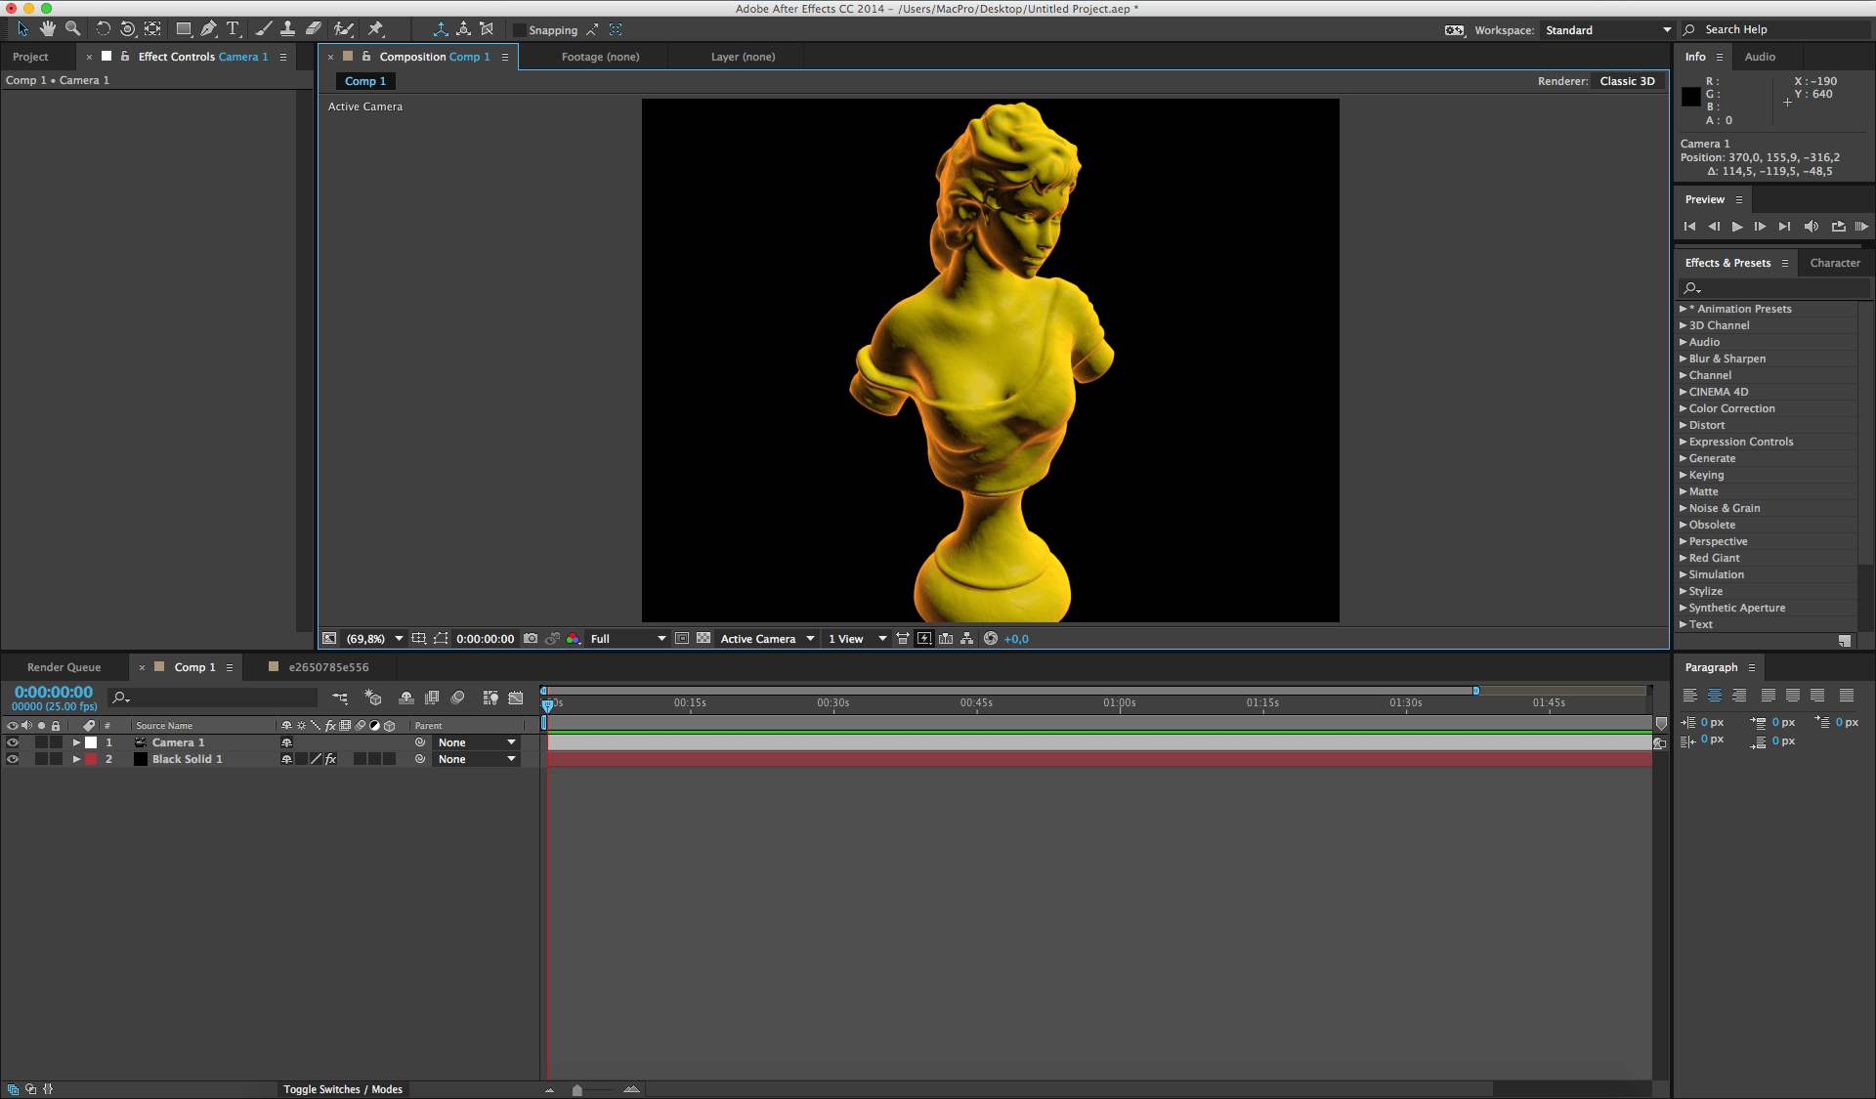
Task: Enable Draft 3D in the timeline
Action: click(x=372, y=697)
